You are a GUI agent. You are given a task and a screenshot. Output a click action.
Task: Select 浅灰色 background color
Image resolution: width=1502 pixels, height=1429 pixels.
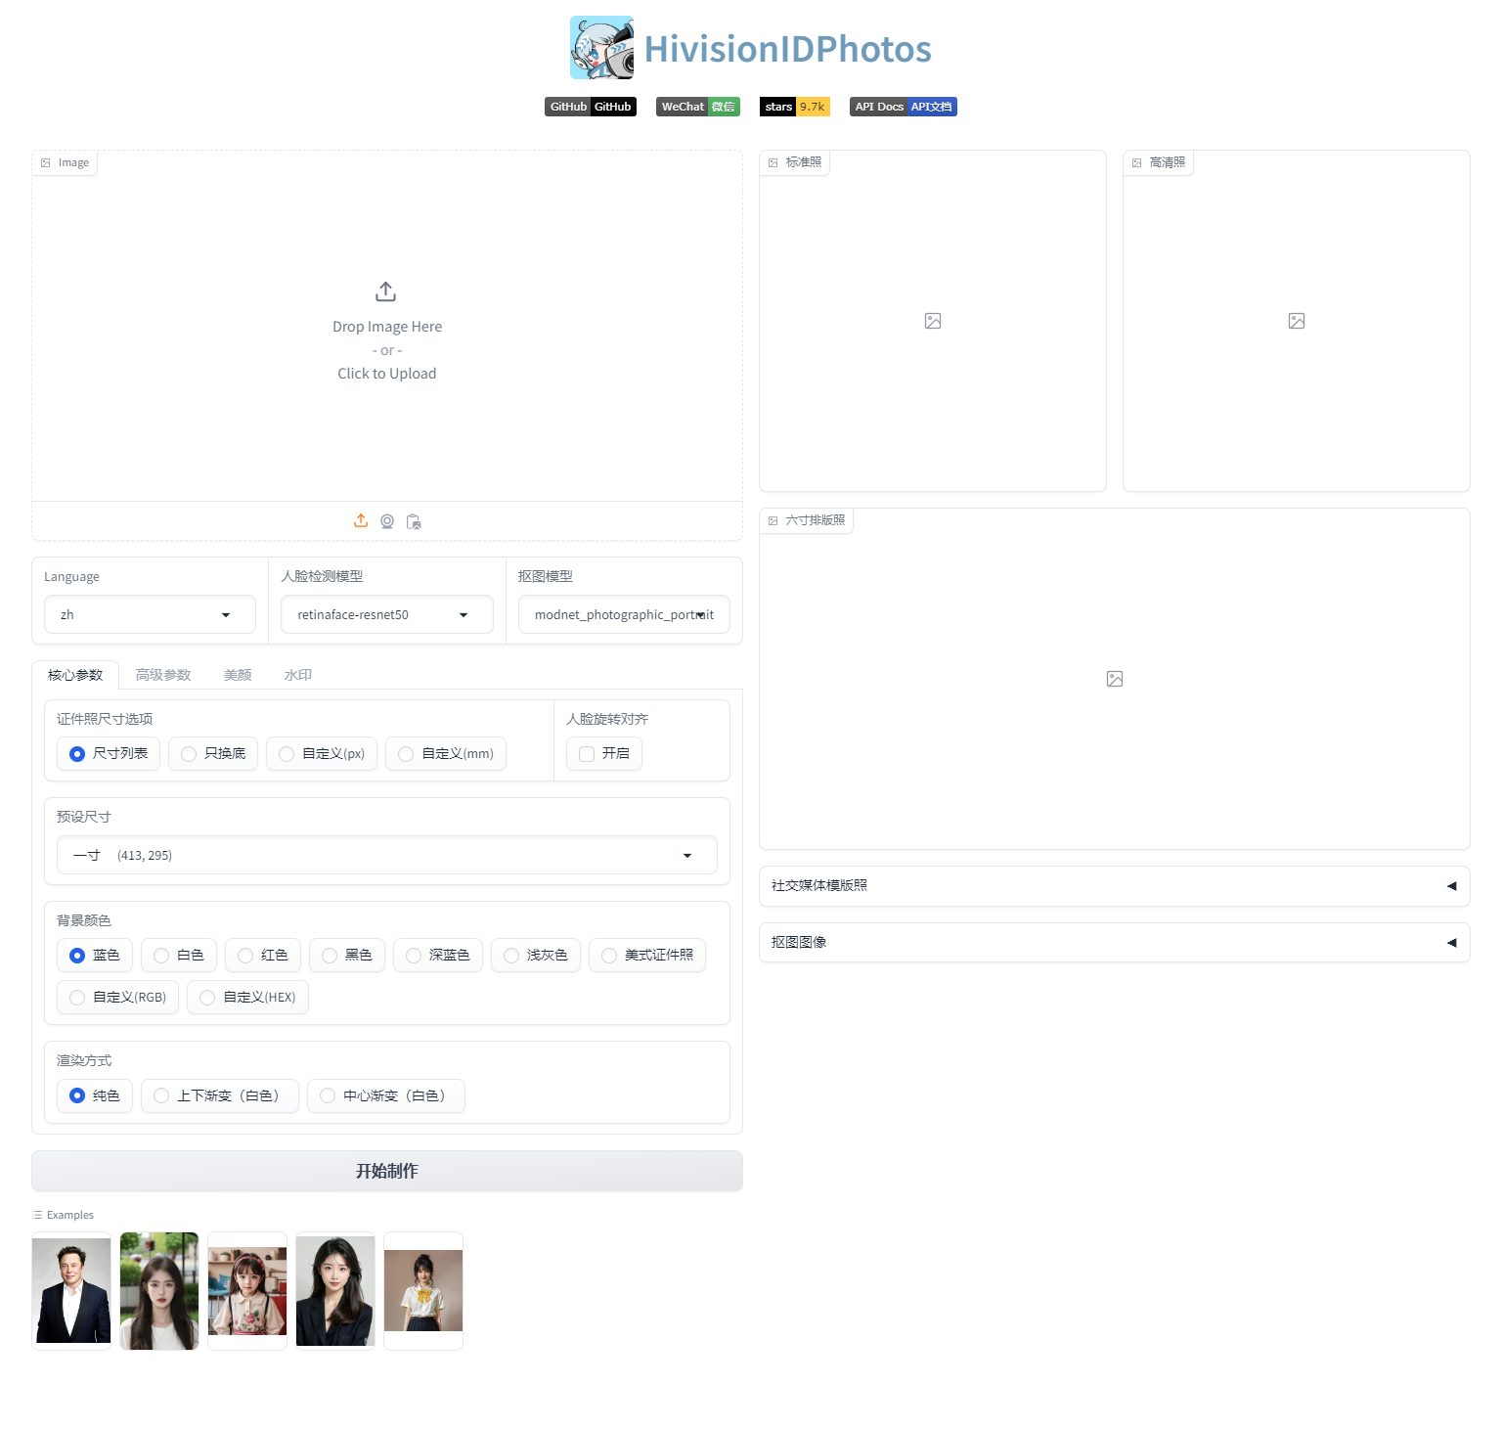click(x=536, y=955)
